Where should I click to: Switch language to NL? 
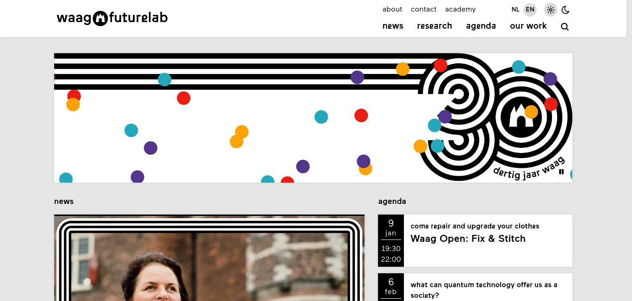[x=515, y=9]
